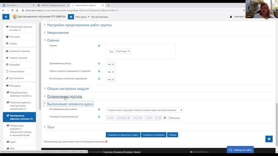This screenshot has width=278, height=156.
Task: Open help for Скрыть личность оценщика
Action: pyautogui.click(x=99, y=71)
